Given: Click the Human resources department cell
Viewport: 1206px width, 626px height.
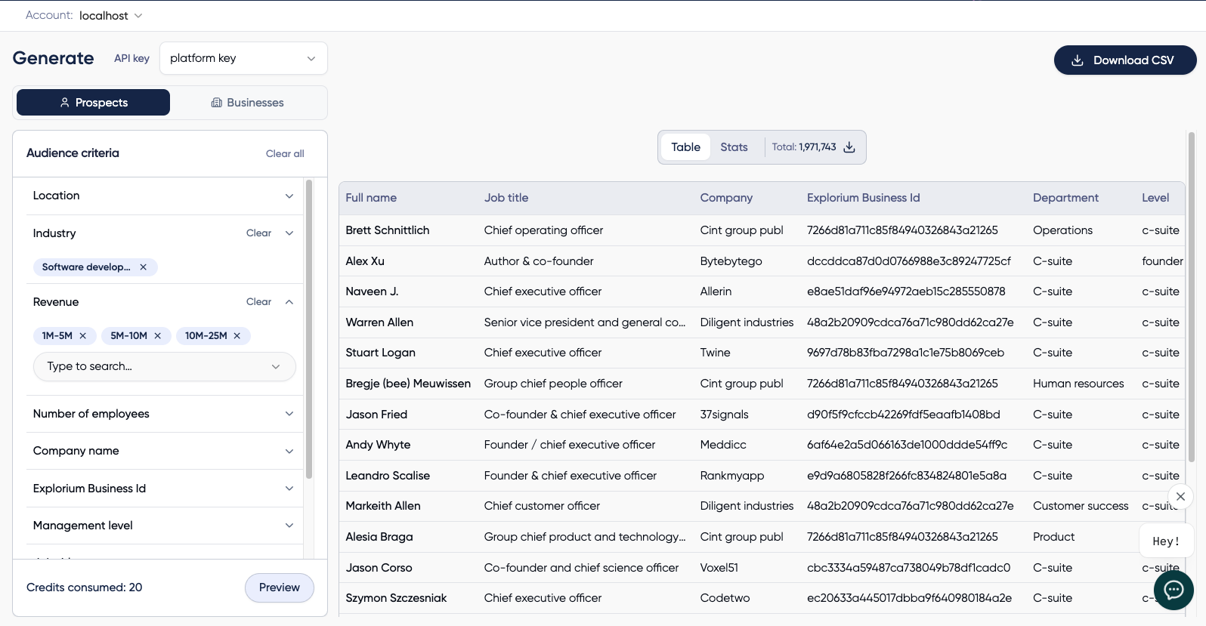Looking at the screenshot, I should 1078,384.
